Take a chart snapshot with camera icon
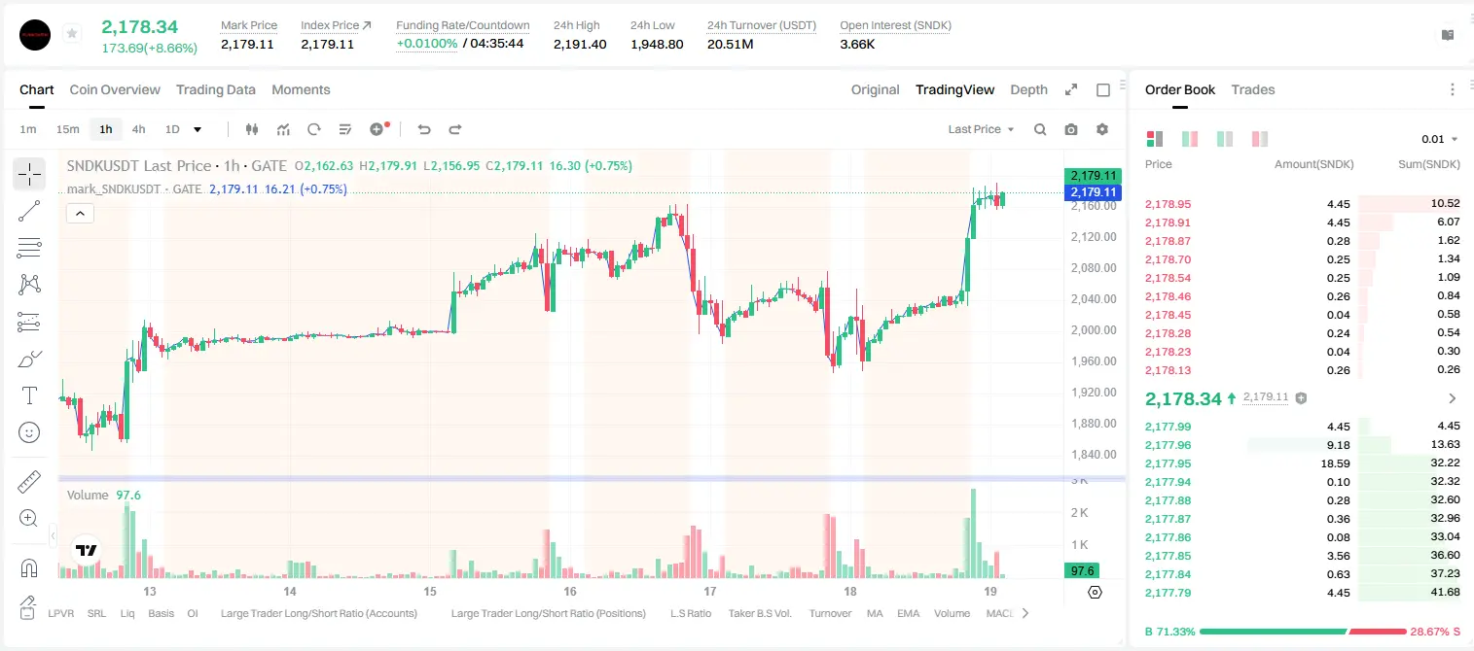The image size is (1474, 651). [x=1071, y=129]
